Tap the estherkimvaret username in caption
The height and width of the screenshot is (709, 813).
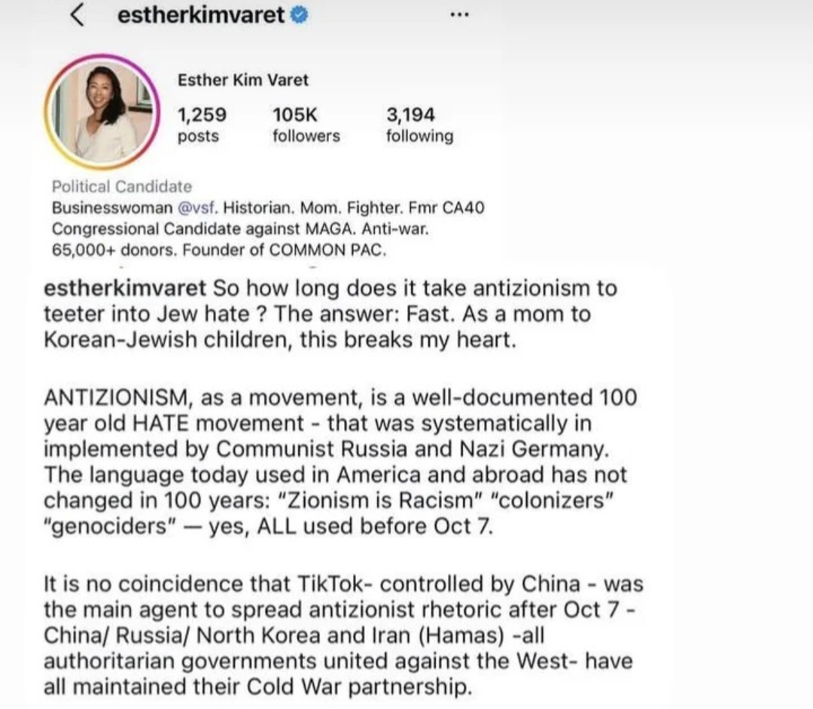coord(125,288)
